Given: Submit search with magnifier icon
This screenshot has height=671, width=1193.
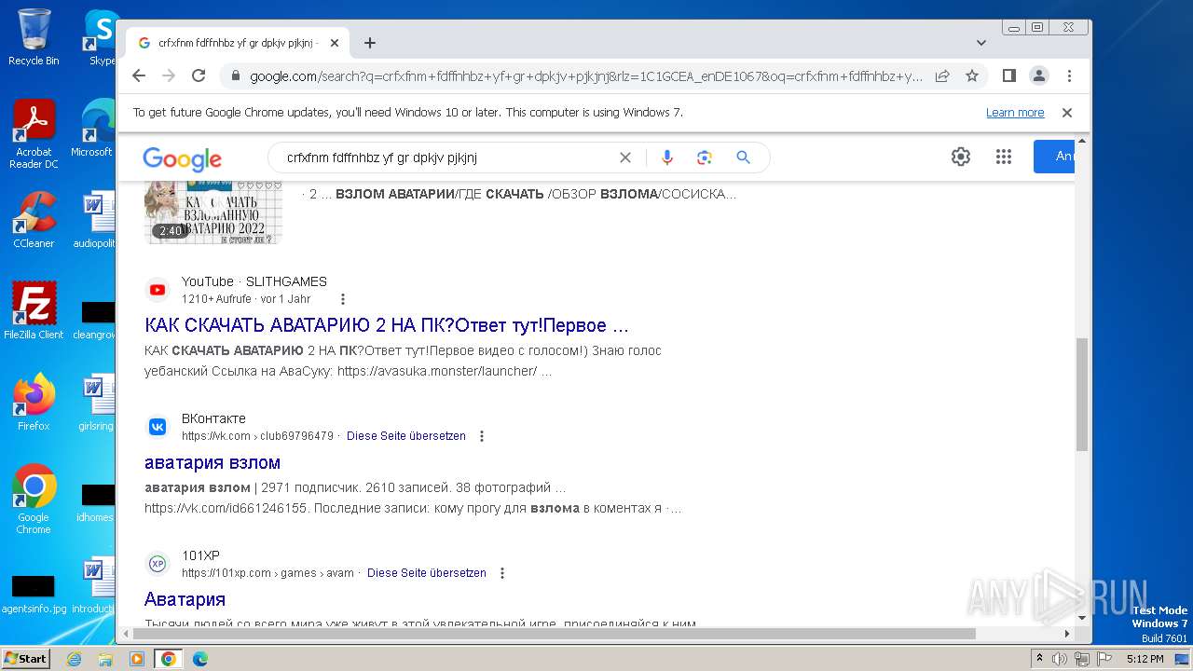Looking at the screenshot, I should (743, 157).
